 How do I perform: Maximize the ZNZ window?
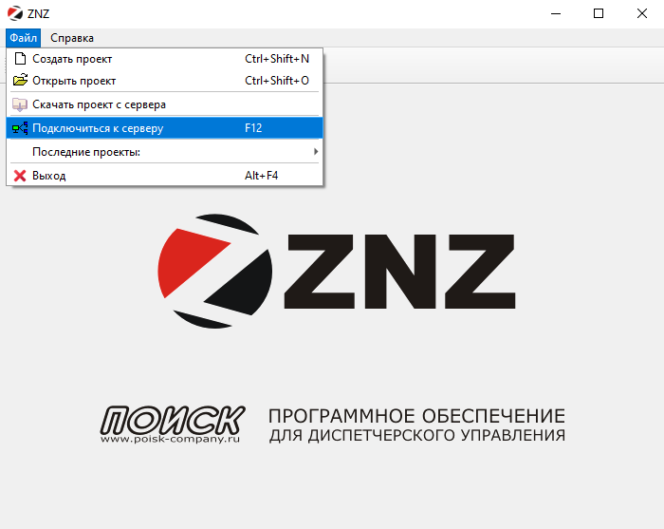[598, 13]
